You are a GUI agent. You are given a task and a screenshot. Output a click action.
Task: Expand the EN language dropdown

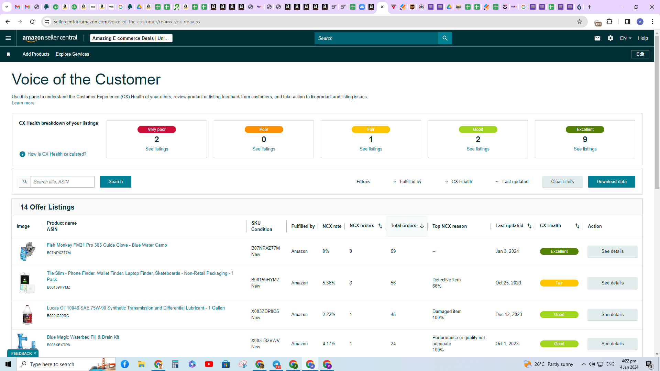pyautogui.click(x=626, y=38)
